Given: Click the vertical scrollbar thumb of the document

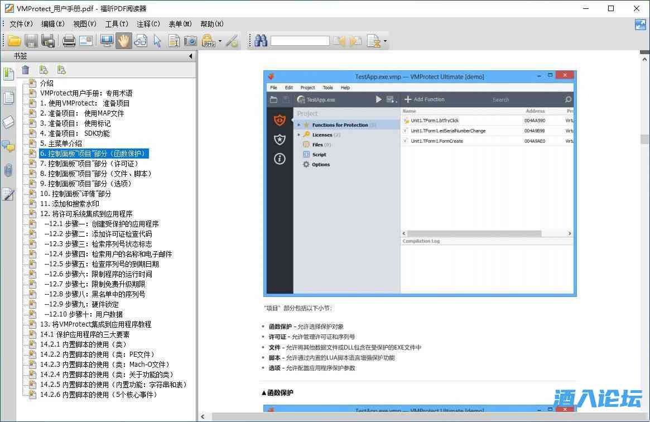Looking at the screenshot, I should click(x=644, y=139).
